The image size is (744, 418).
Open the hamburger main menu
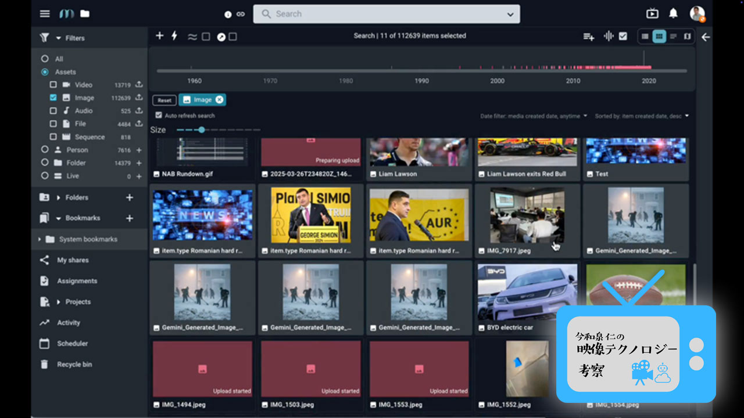coord(45,14)
